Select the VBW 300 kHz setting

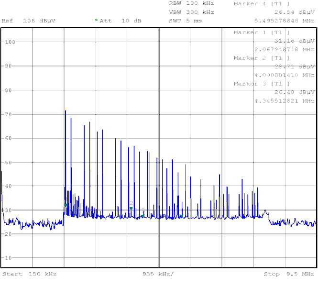[x=191, y=12]
